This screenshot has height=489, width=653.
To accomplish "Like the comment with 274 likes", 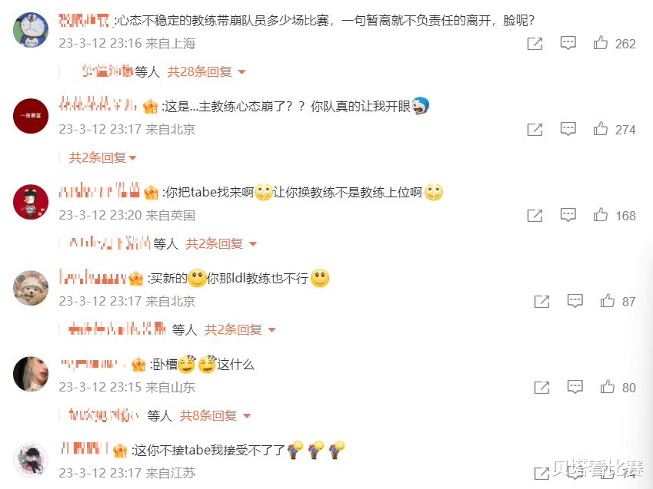I will point(600,129).
